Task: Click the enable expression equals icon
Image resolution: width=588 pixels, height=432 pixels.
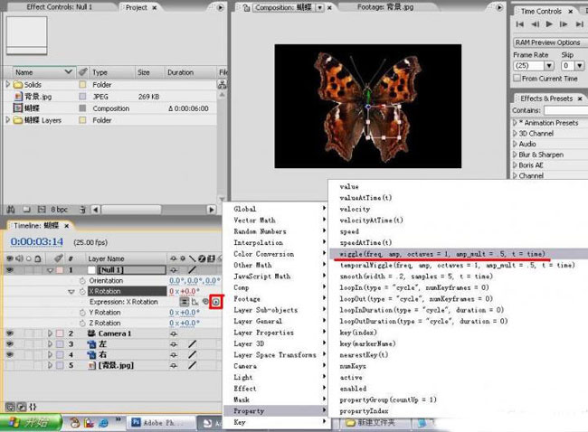Action: 185,301
